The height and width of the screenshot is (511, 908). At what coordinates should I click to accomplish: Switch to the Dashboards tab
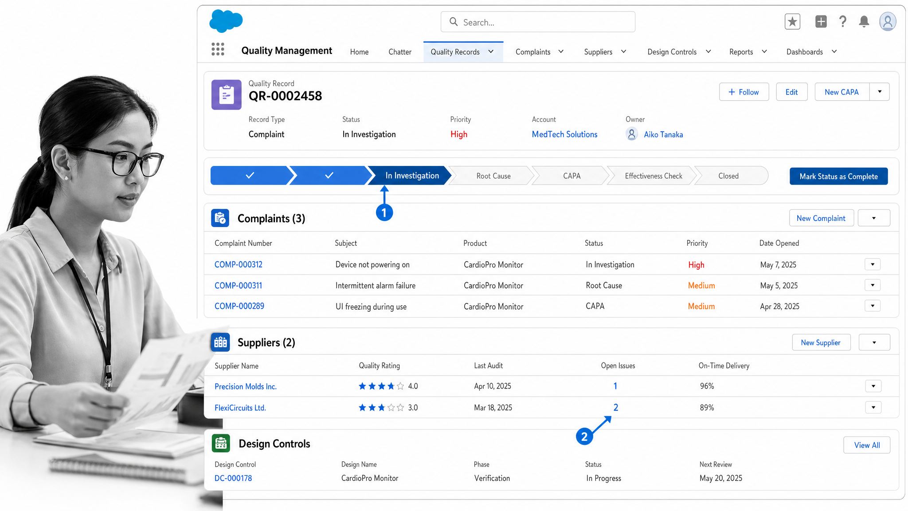[x=804, y=52]
